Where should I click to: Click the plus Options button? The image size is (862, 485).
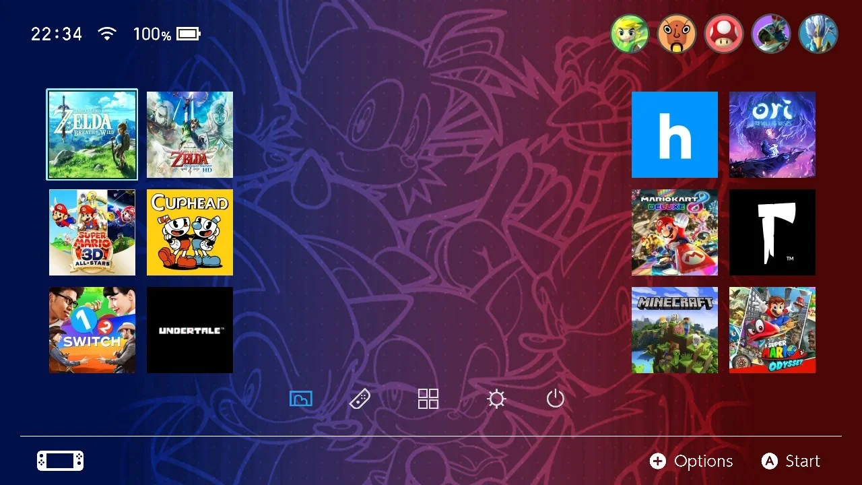(x=691, y=461)
